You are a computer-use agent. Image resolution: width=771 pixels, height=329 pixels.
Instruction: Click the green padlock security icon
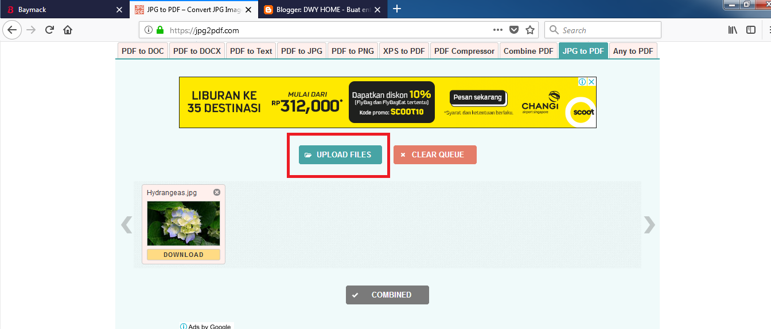160,30
